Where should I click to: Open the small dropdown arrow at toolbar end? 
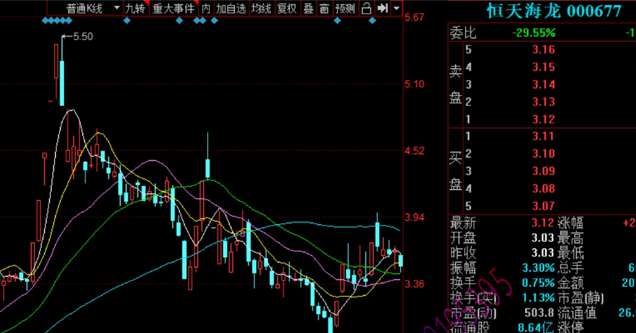click(x=396, y=9)
